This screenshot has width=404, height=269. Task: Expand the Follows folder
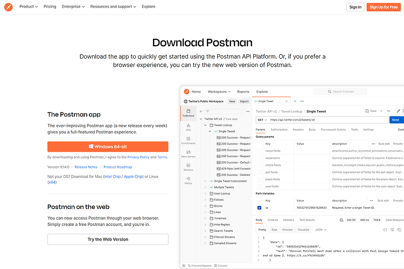[x=205, y=200]
